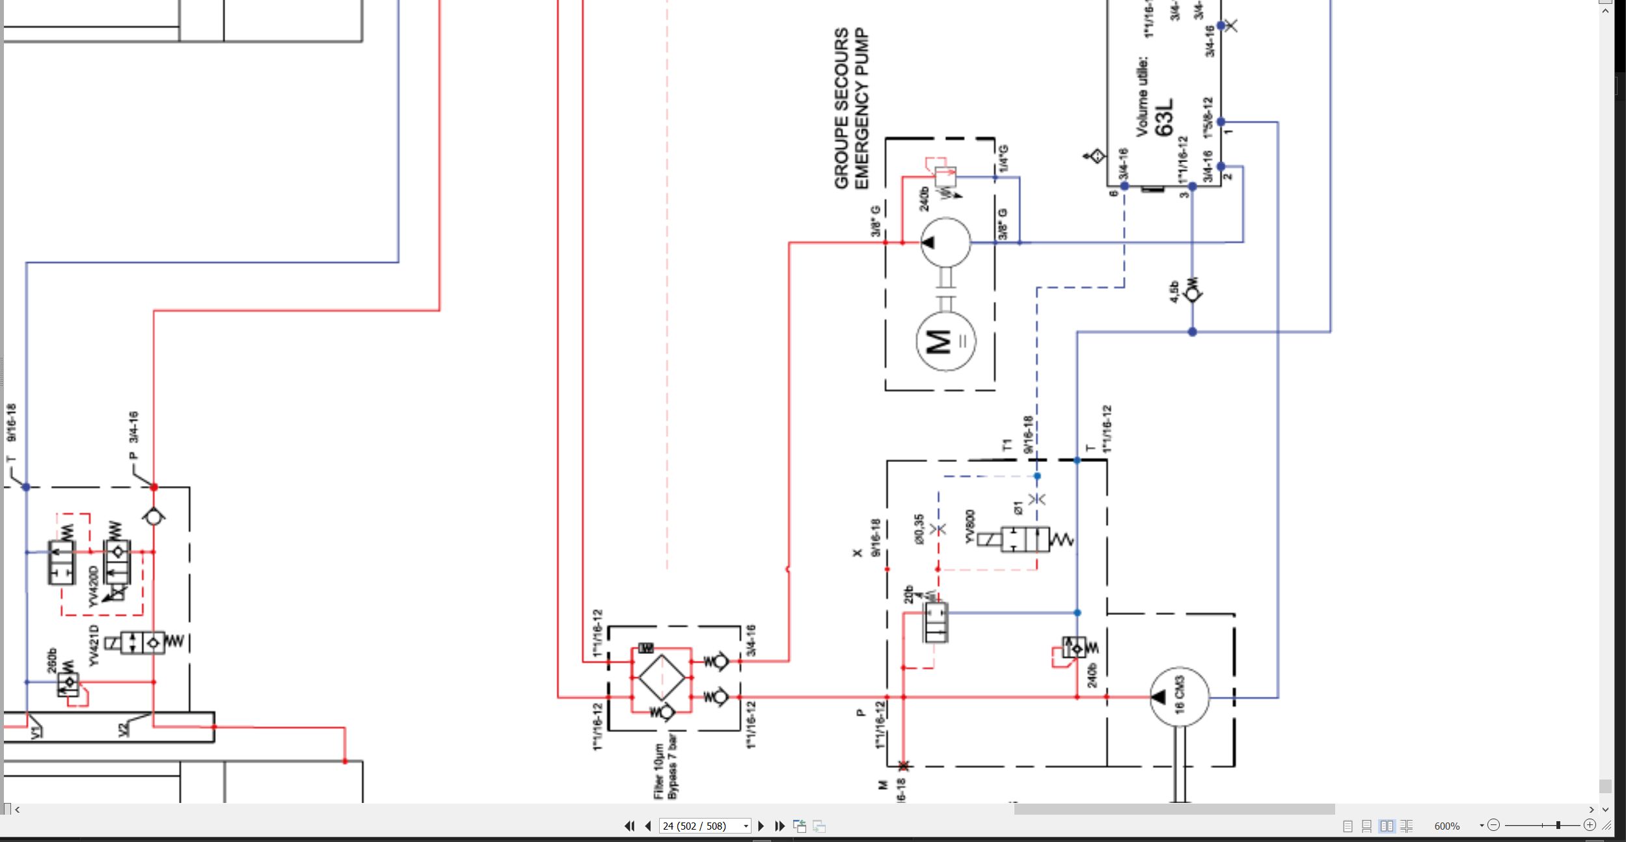Jump to the last page
The width and height of the screenshot is (1626, 842).
click(x=779, y=826)
